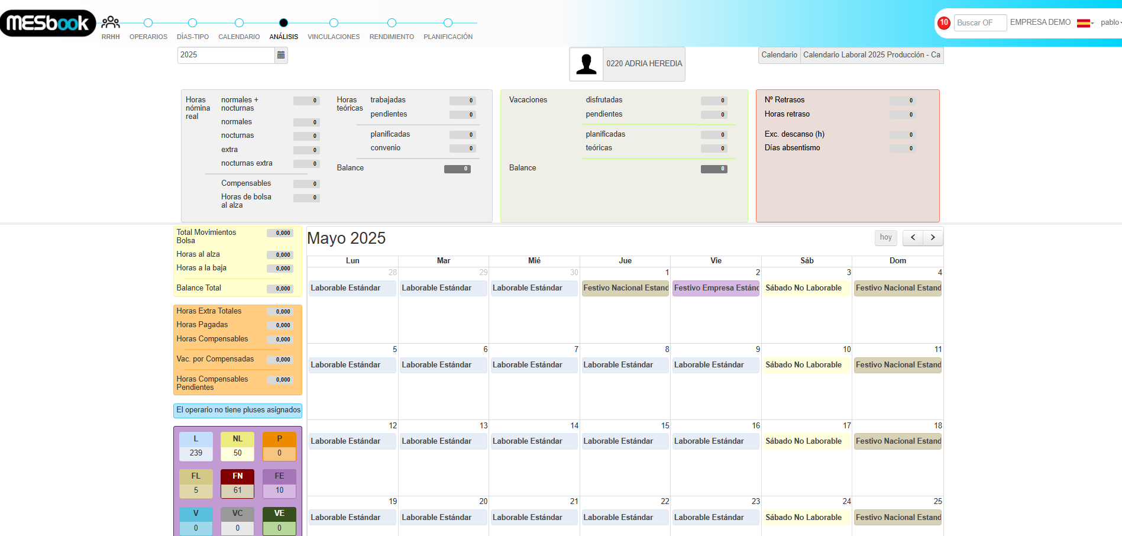1122x536 pixels.
Task: Select the orange P legend swatch
Action: coord(279,439)
